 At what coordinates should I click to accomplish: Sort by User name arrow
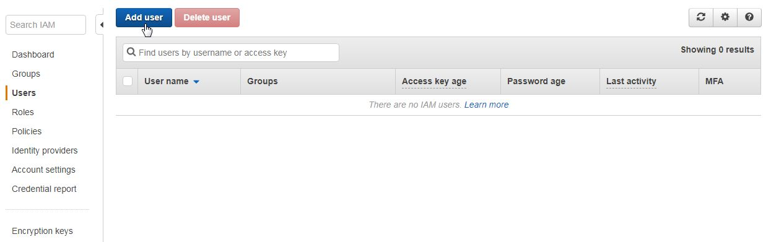tap(196, 82)
